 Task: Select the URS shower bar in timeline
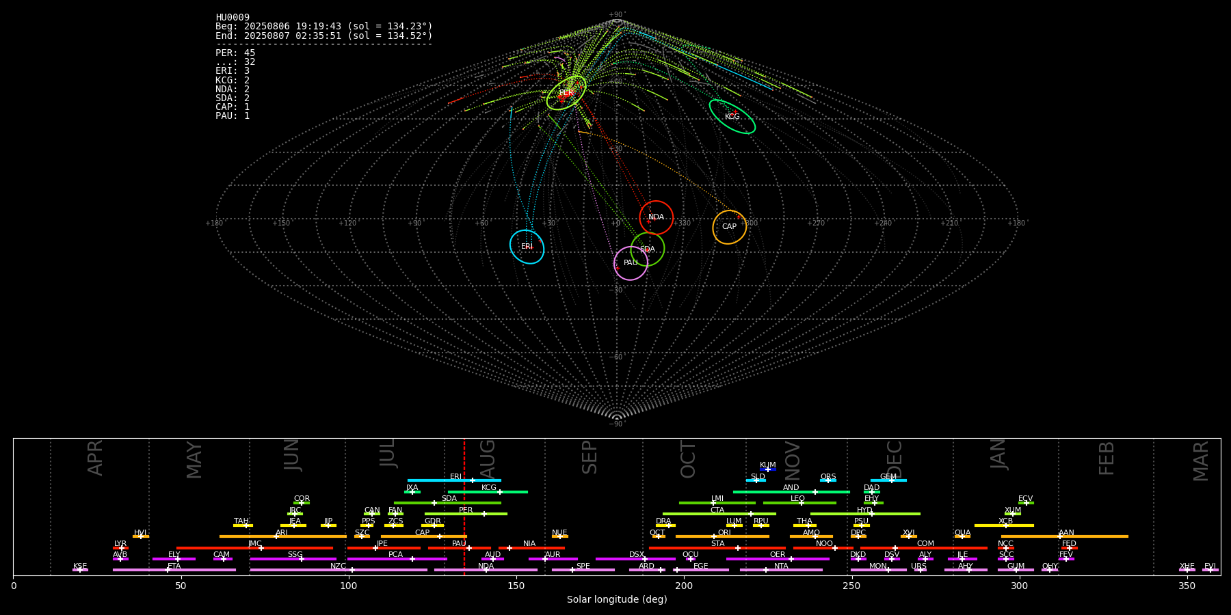[920, 570]
